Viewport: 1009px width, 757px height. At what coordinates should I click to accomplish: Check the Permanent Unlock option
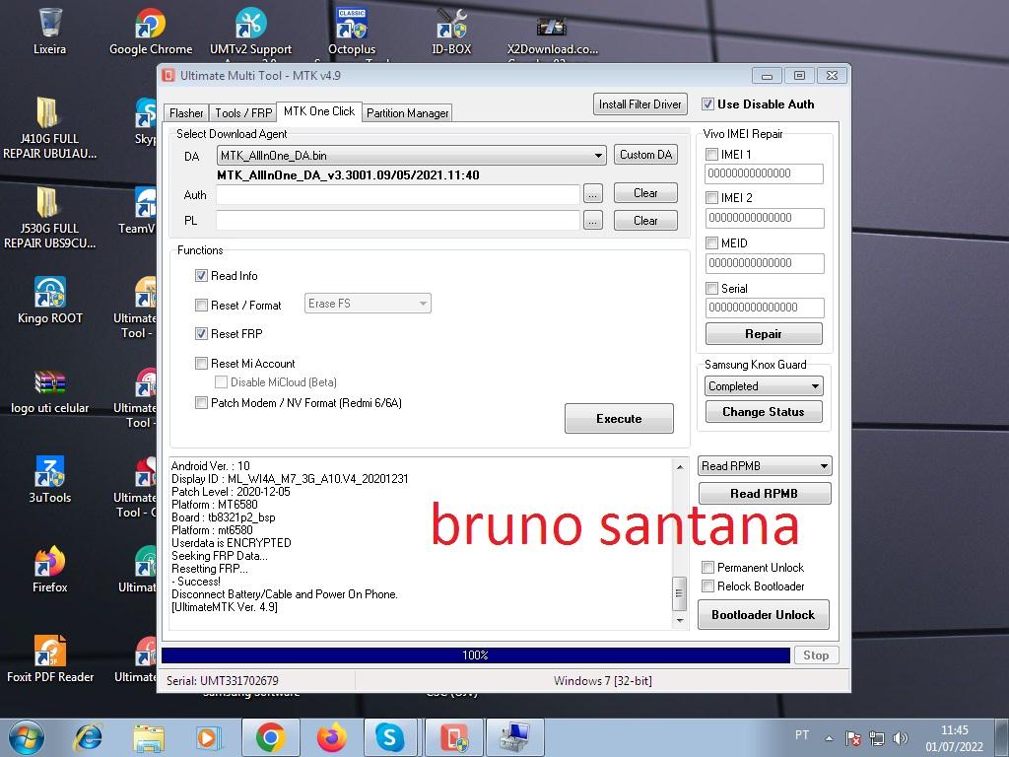[x=707, y=567]
